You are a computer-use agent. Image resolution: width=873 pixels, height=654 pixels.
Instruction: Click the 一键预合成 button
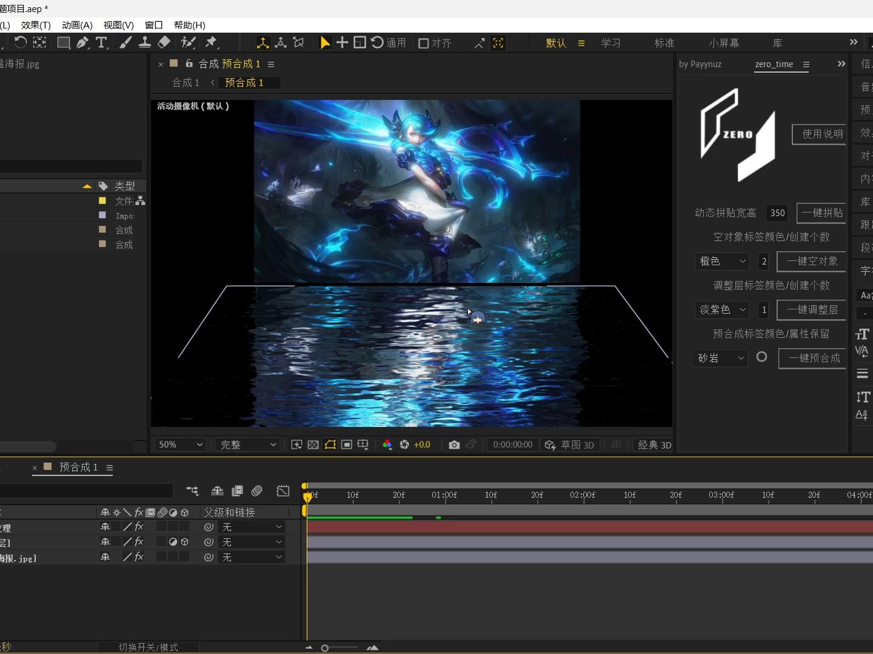813,358
